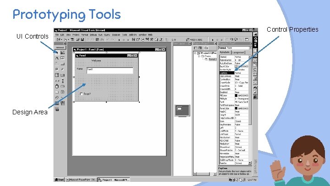
Task: Select the CheckBox tool in the toolbox
Action: tap(57, 69)
